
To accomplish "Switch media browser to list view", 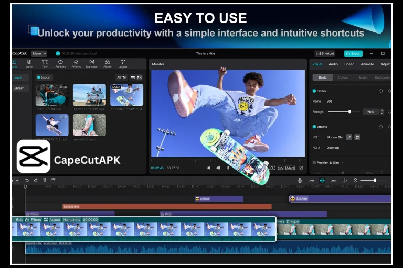I will tap(133, 77).
